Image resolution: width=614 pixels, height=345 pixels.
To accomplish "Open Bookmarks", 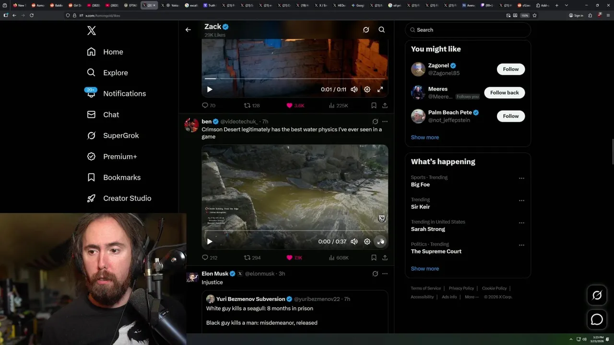I will coord(114,177).
